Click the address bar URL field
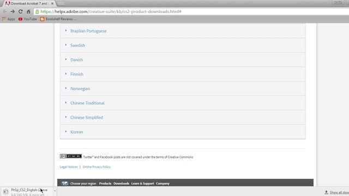This screenshot has width=349, height=196. [x=191, y=11]
